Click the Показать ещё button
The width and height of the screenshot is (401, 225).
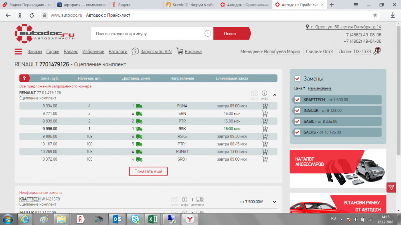148,171
